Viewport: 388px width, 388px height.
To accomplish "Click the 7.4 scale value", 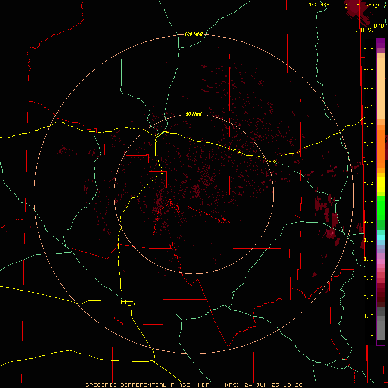I will [369, 106].
